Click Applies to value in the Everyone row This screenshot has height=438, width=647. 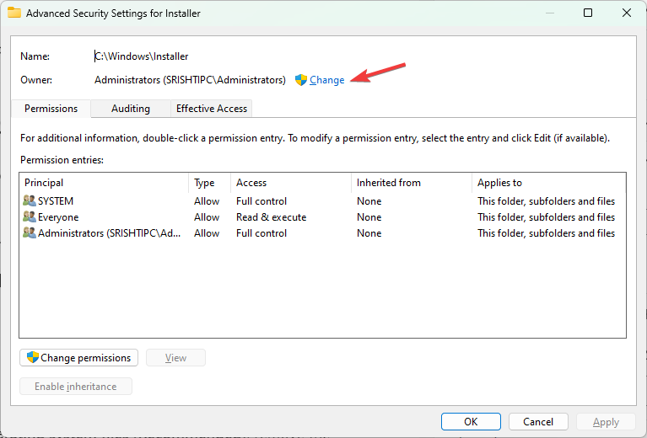click(x=546, y=217)
